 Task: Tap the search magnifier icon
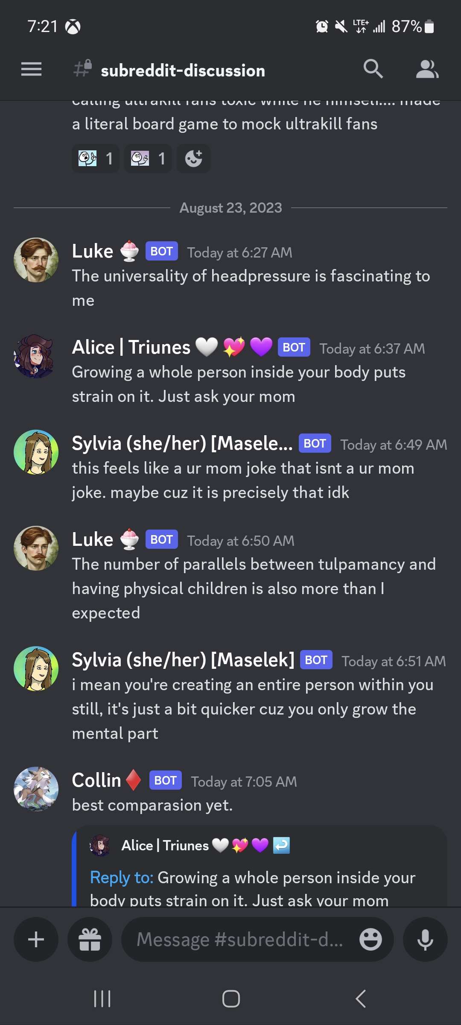[373, 69]
